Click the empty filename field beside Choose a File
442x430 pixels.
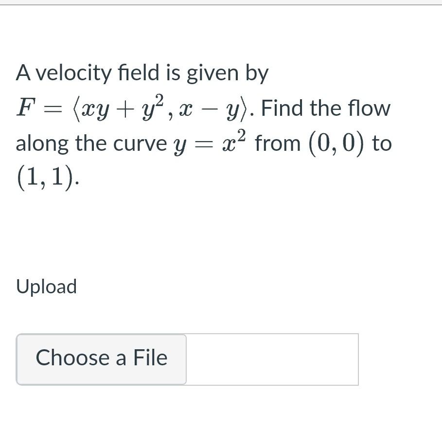tap(272, 358)
